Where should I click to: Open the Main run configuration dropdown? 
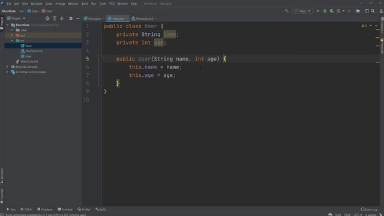(x=302, y=11)
